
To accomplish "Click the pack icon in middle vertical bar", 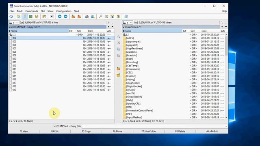I will (x=118, y=69).
